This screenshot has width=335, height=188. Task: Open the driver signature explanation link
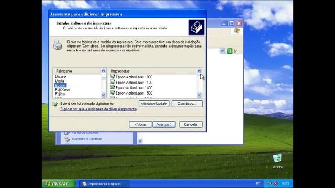point(98,109)
